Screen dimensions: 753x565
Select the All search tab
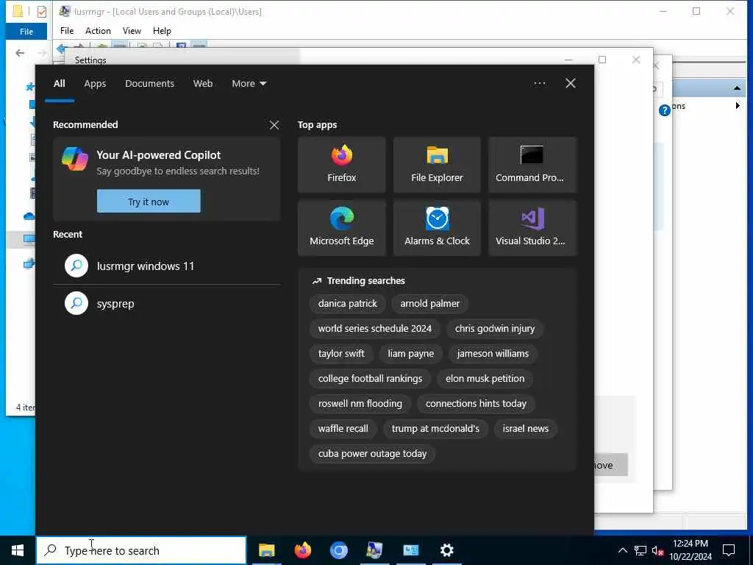click(59, 84)
